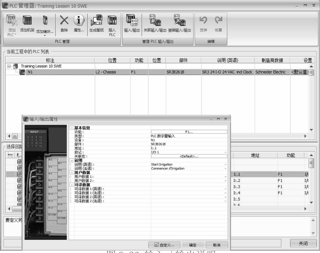Click the Add Rack (添加机架) icon
Image resolution: width=320 pixels, height=253 pixels.
tap(27, 20)
